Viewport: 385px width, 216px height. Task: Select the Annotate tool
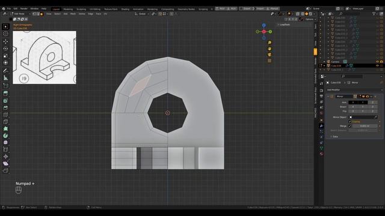click(5, 71)
